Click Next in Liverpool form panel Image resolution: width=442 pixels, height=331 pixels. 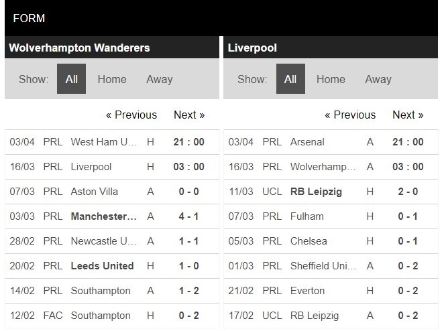point(408,115)
